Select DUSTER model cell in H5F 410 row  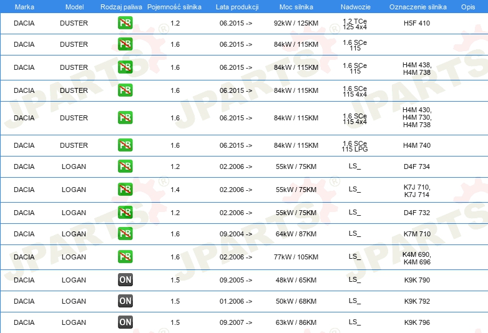[x=74, y=23]
